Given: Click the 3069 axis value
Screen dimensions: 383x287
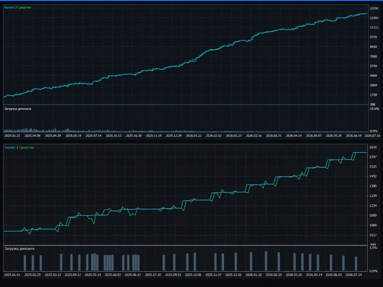Looking at the screenshot, I should click(373, 85).
